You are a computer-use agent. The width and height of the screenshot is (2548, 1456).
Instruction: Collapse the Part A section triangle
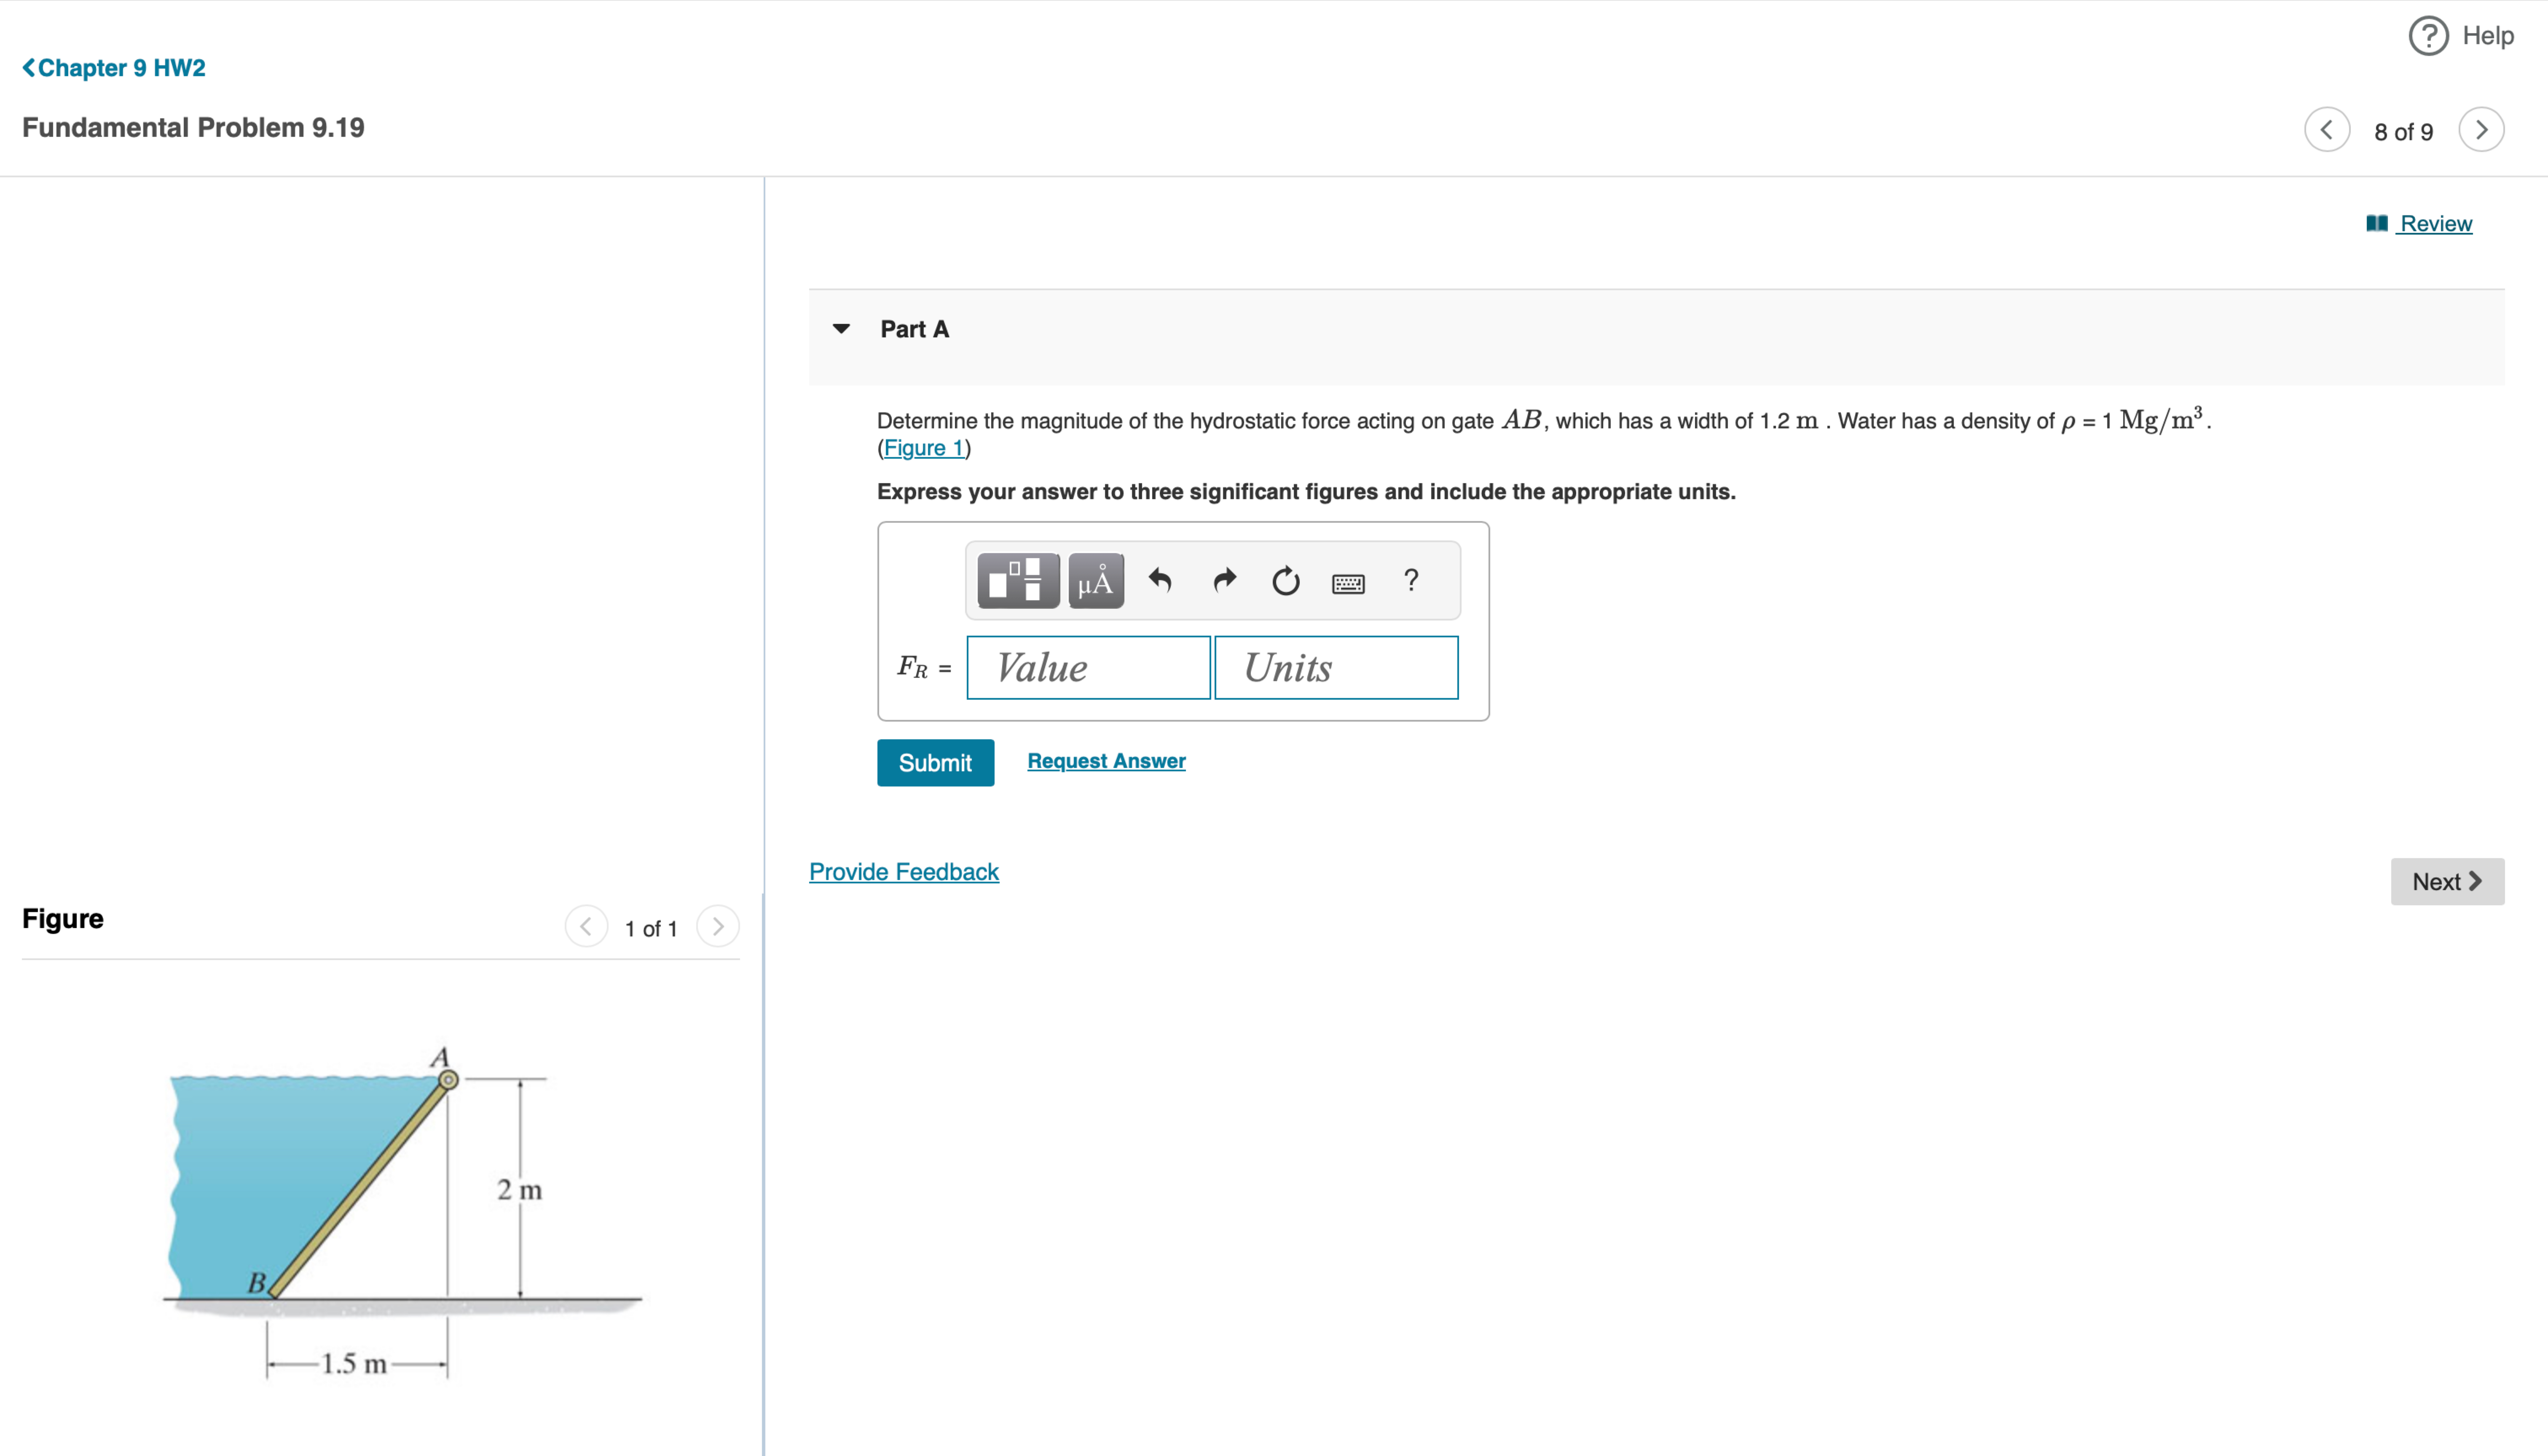841,329
